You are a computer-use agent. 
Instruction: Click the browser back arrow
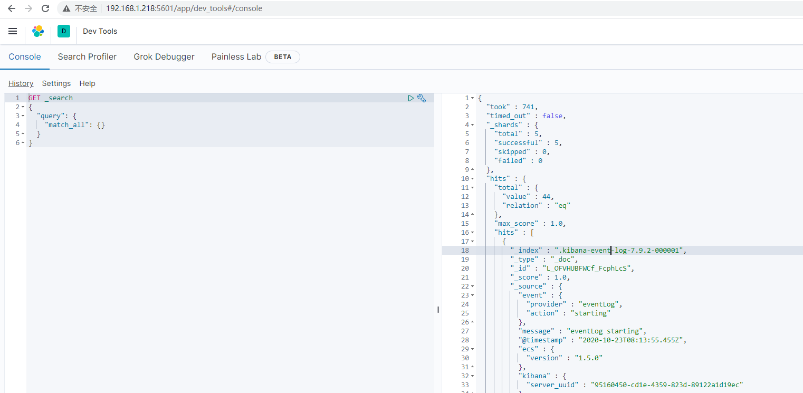(x=12, y=8)
